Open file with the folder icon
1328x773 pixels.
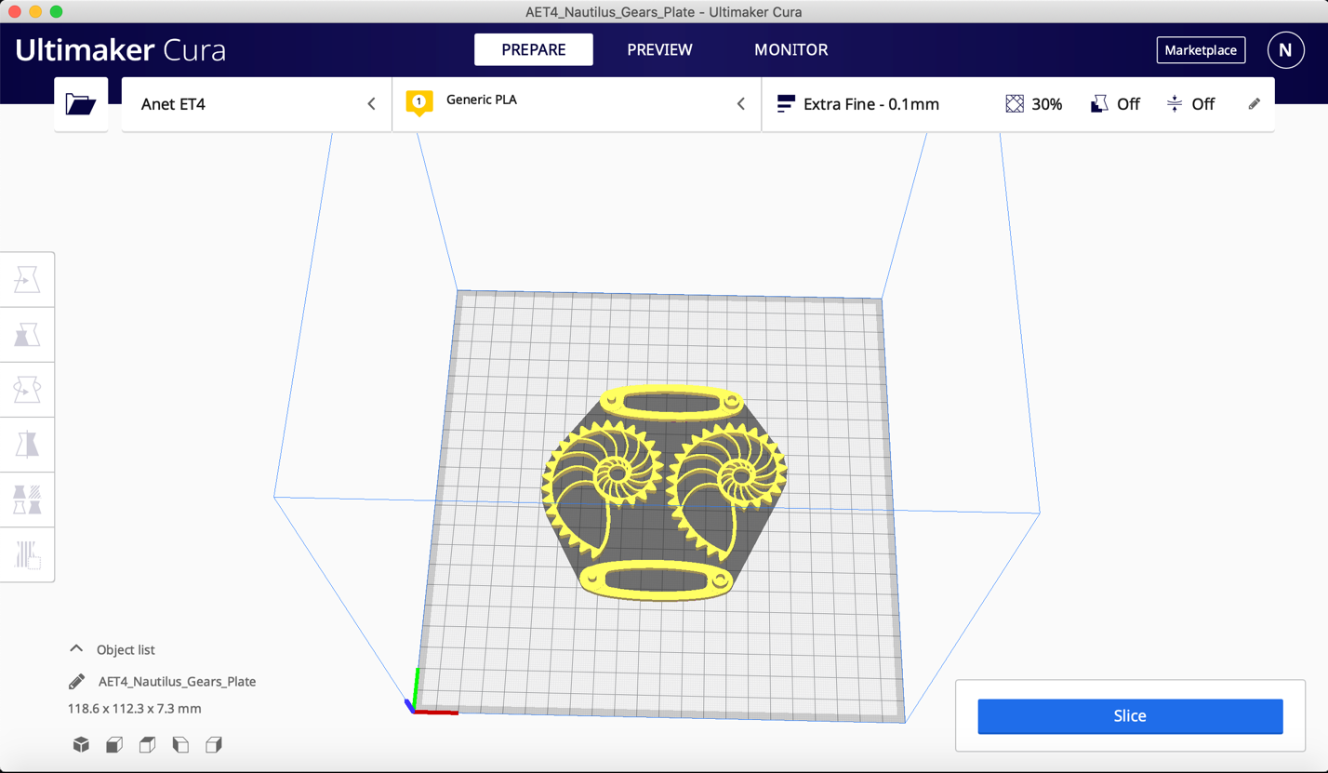81,104
